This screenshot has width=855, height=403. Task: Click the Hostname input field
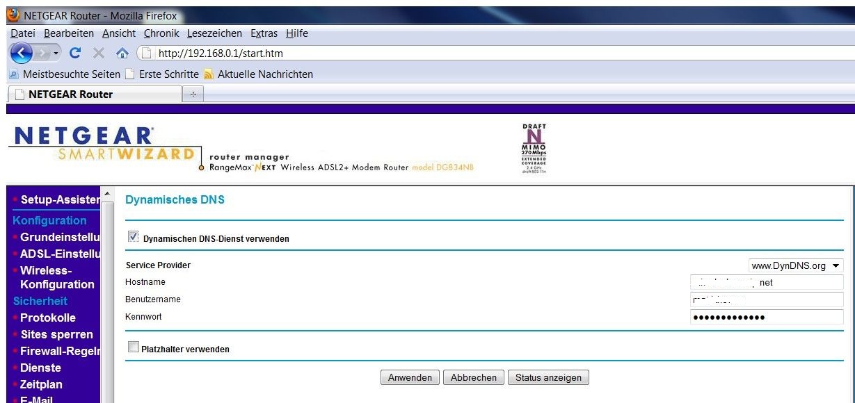tap(767, 282)
